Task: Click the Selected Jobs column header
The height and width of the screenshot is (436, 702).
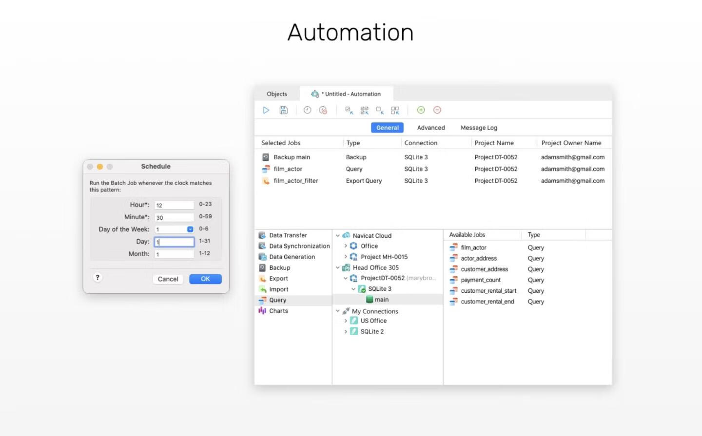Action: pos(281,143)
